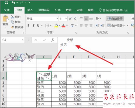Copy selection with 复制
Viewport: 135px width, 108px height.
(x=16, y=22)
